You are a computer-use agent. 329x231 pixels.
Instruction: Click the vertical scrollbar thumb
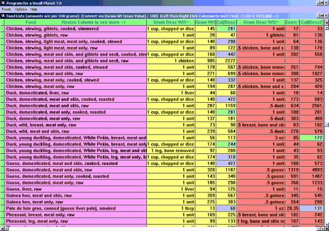327,125
